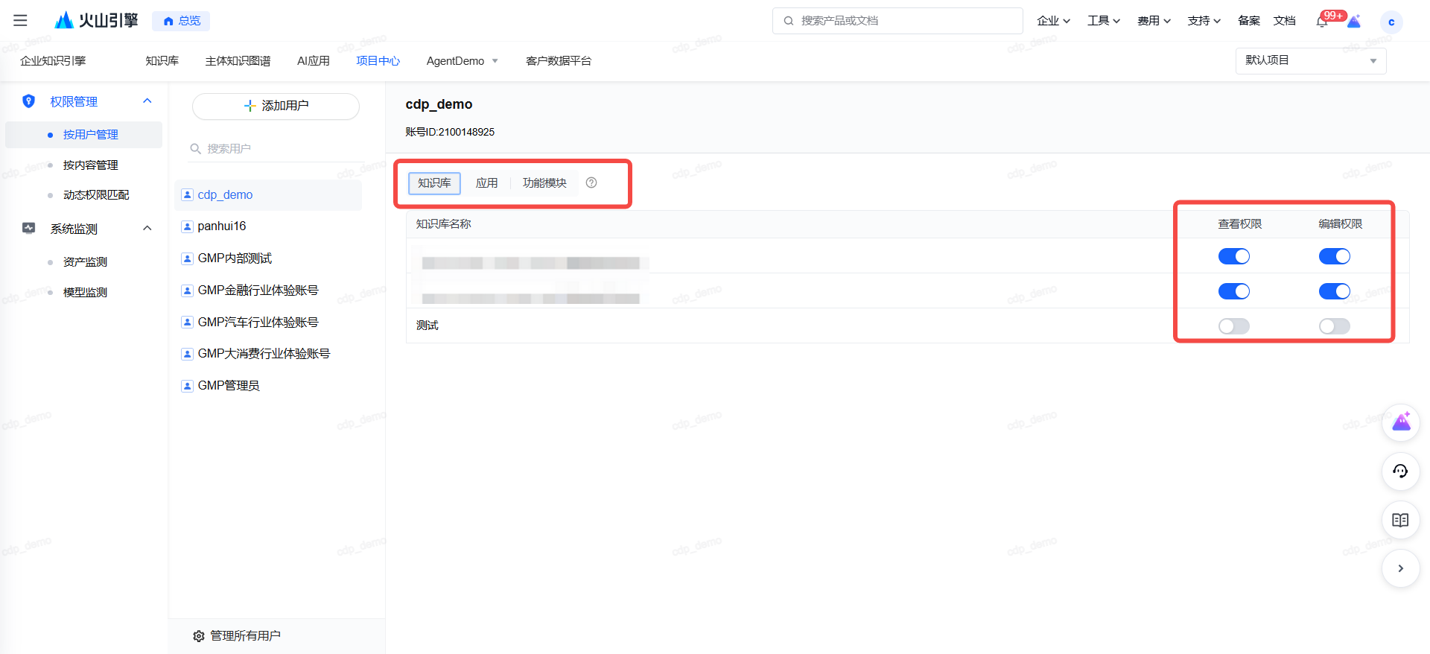Toggle view permission for second knowledge base

1234,291
